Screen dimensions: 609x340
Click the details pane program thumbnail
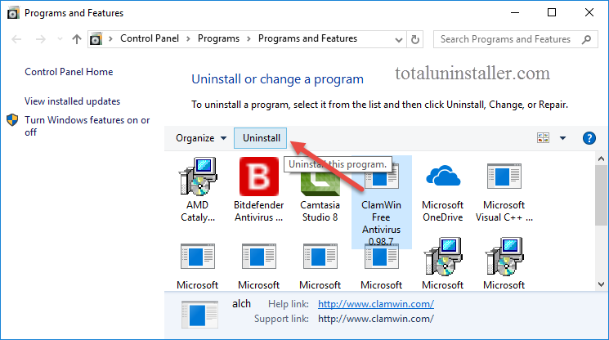click(199, 315)
